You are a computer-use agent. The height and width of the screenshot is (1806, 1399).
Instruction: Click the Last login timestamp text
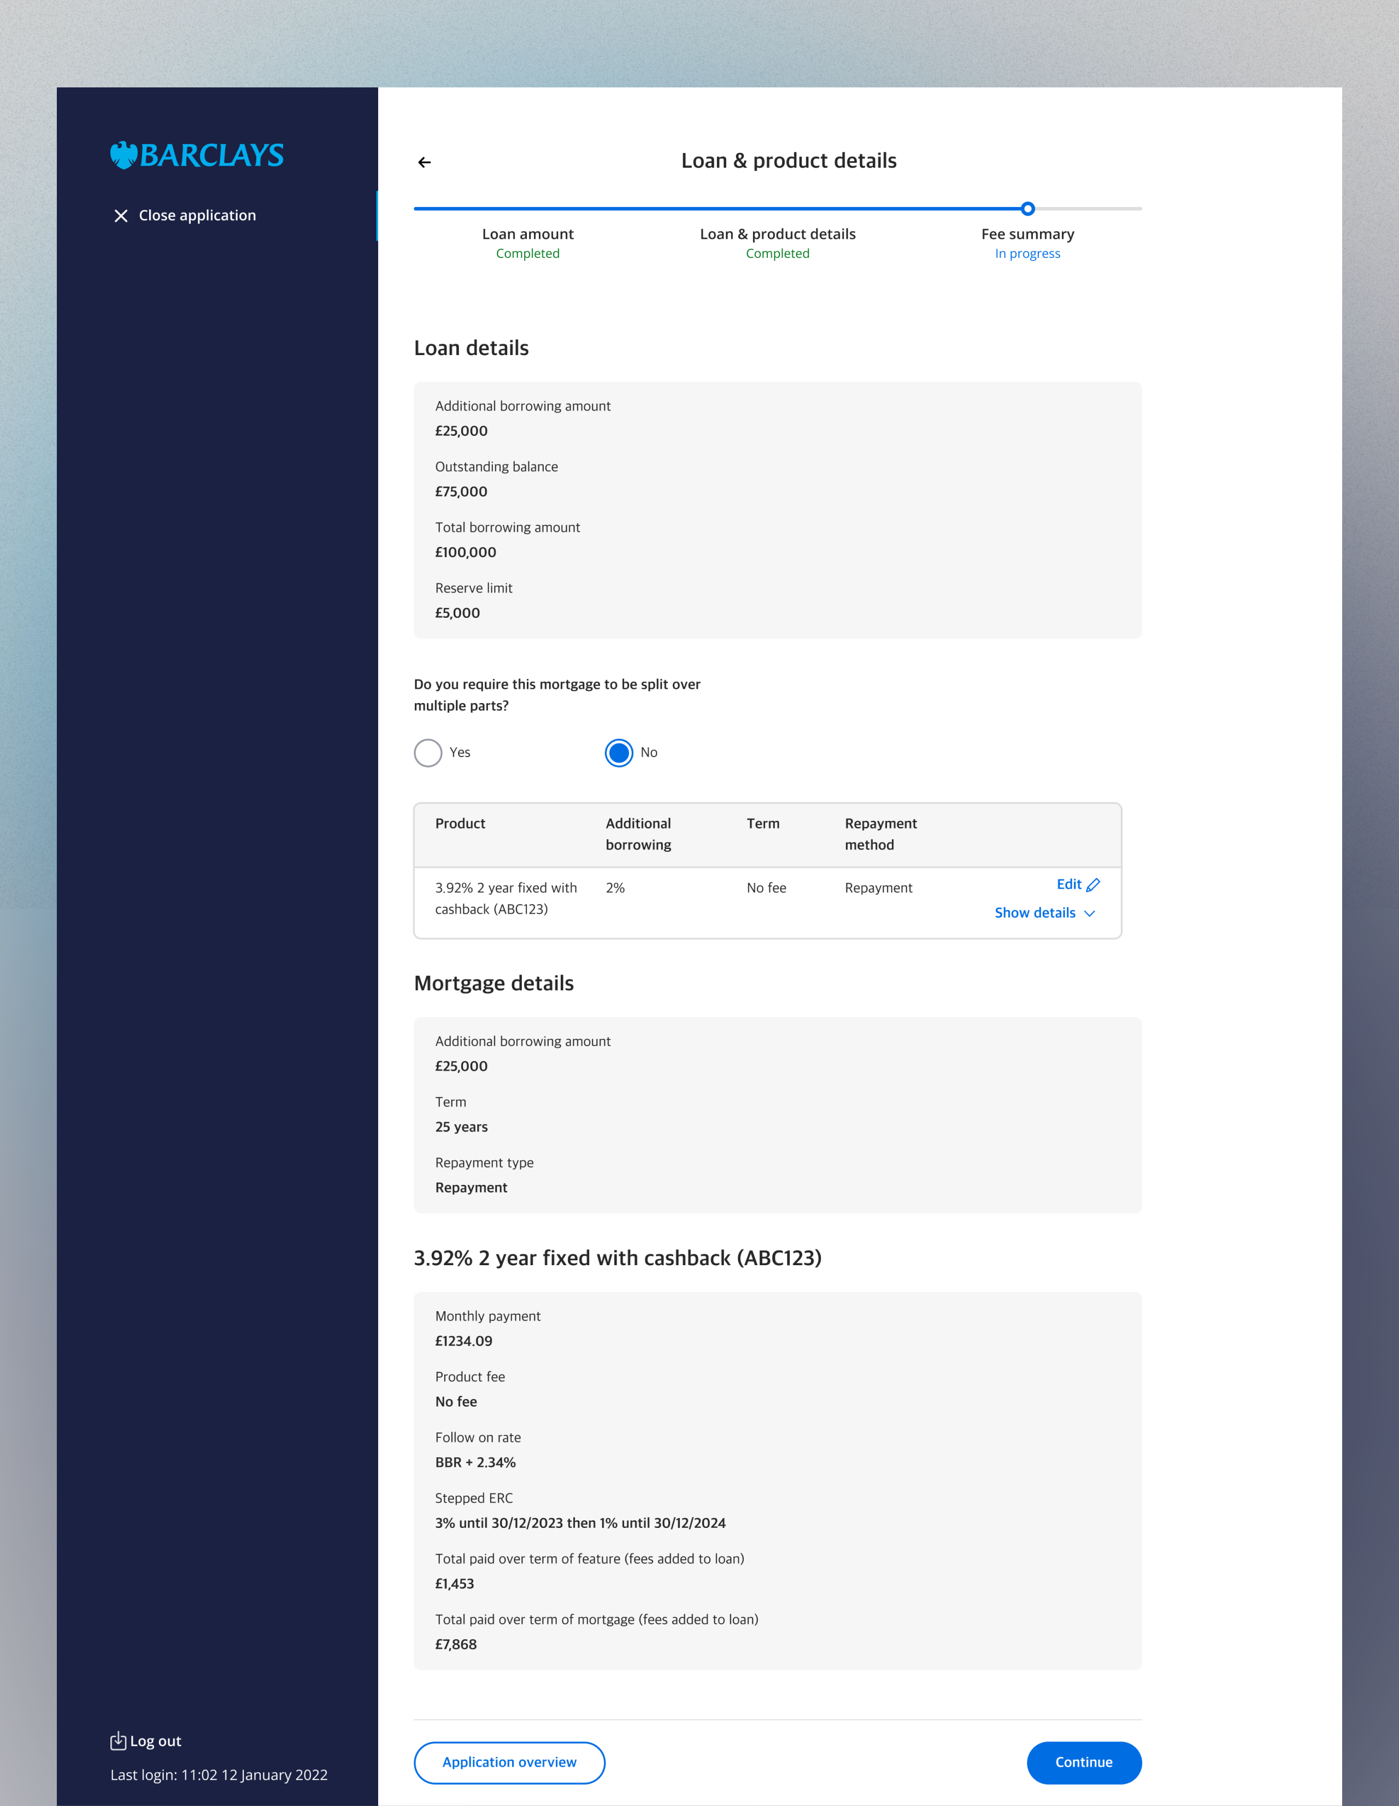(x=219, y=1774)
